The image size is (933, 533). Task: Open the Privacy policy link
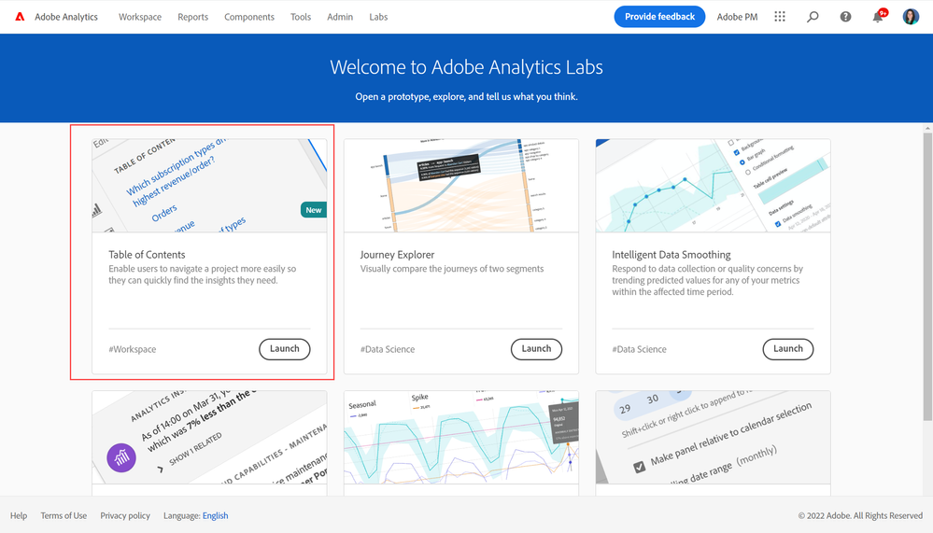125,515
